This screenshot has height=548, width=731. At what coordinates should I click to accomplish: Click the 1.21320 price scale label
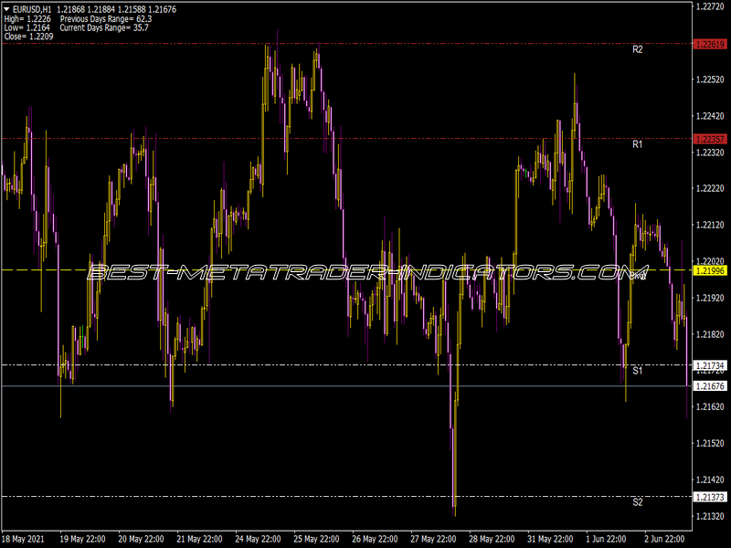[711, 516]
